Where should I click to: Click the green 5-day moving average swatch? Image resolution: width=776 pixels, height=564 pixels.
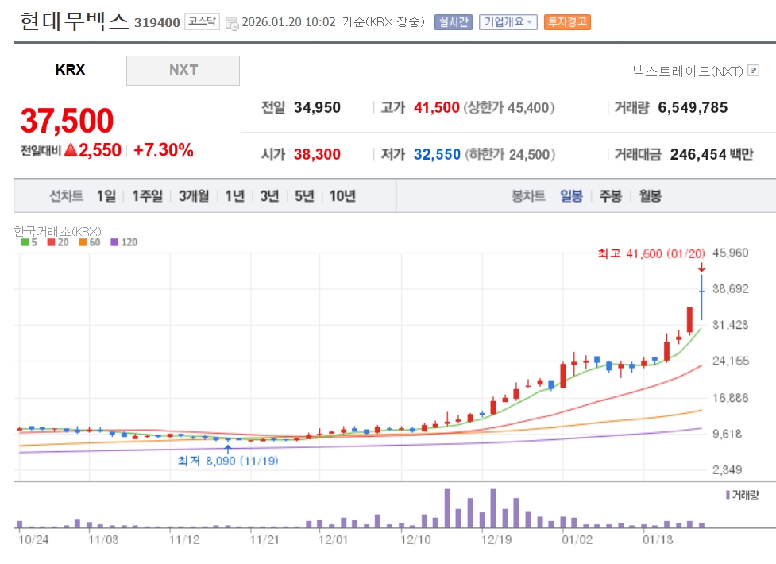point(24,242)
